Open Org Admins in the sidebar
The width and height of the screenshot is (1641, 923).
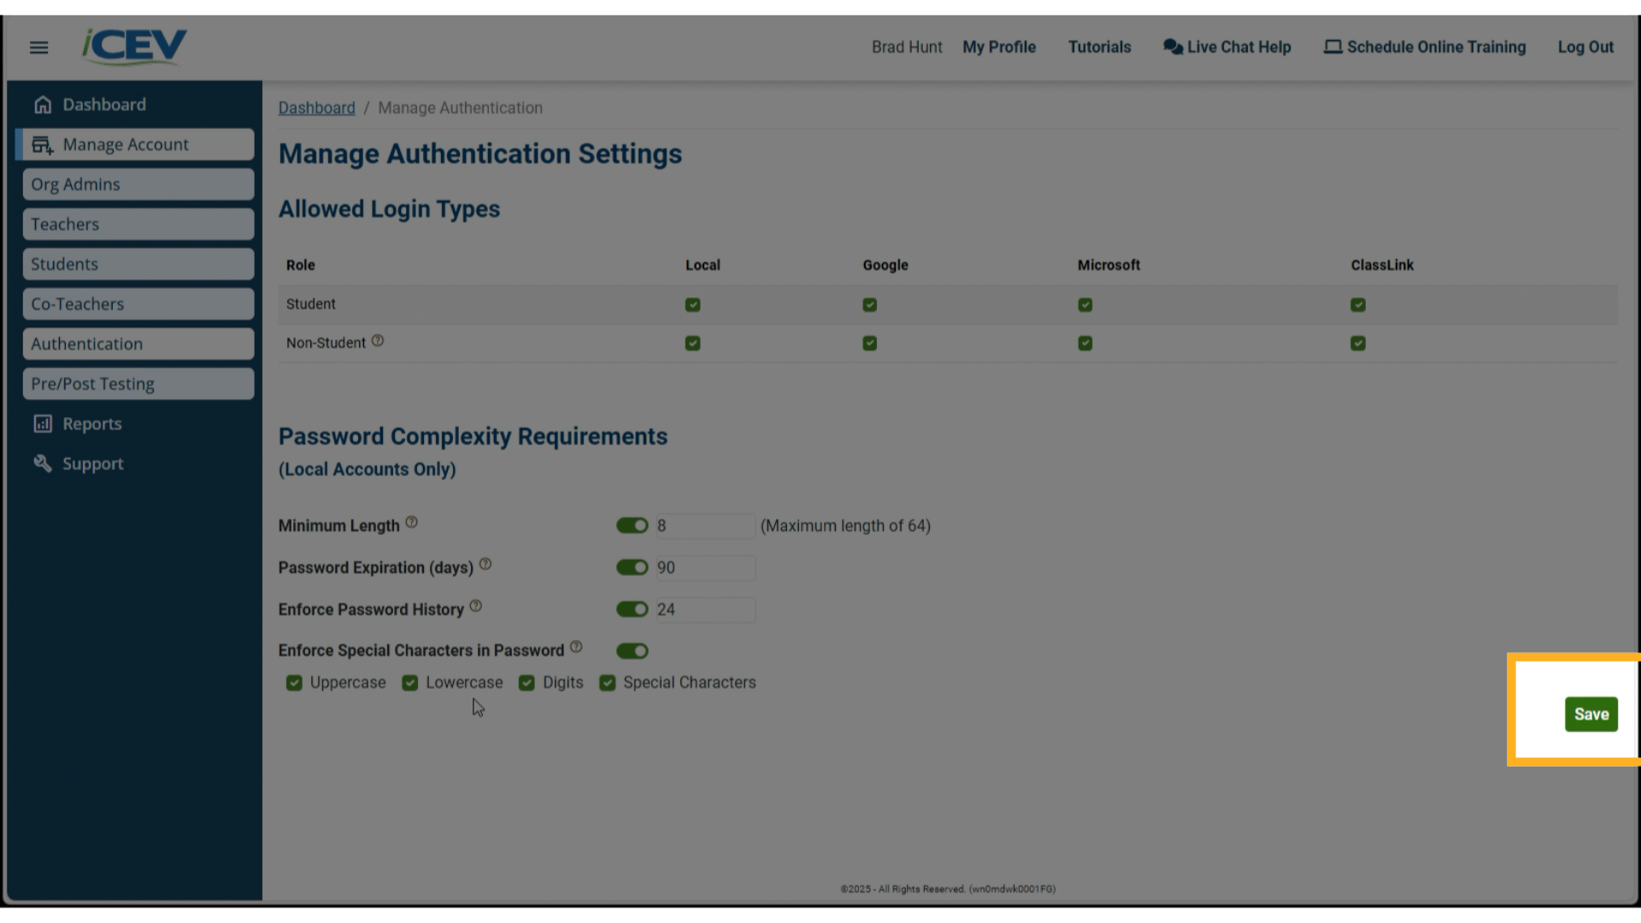(138, 185)
